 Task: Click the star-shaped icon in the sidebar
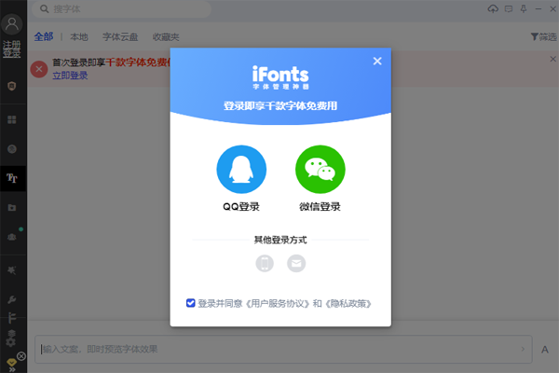12,270
